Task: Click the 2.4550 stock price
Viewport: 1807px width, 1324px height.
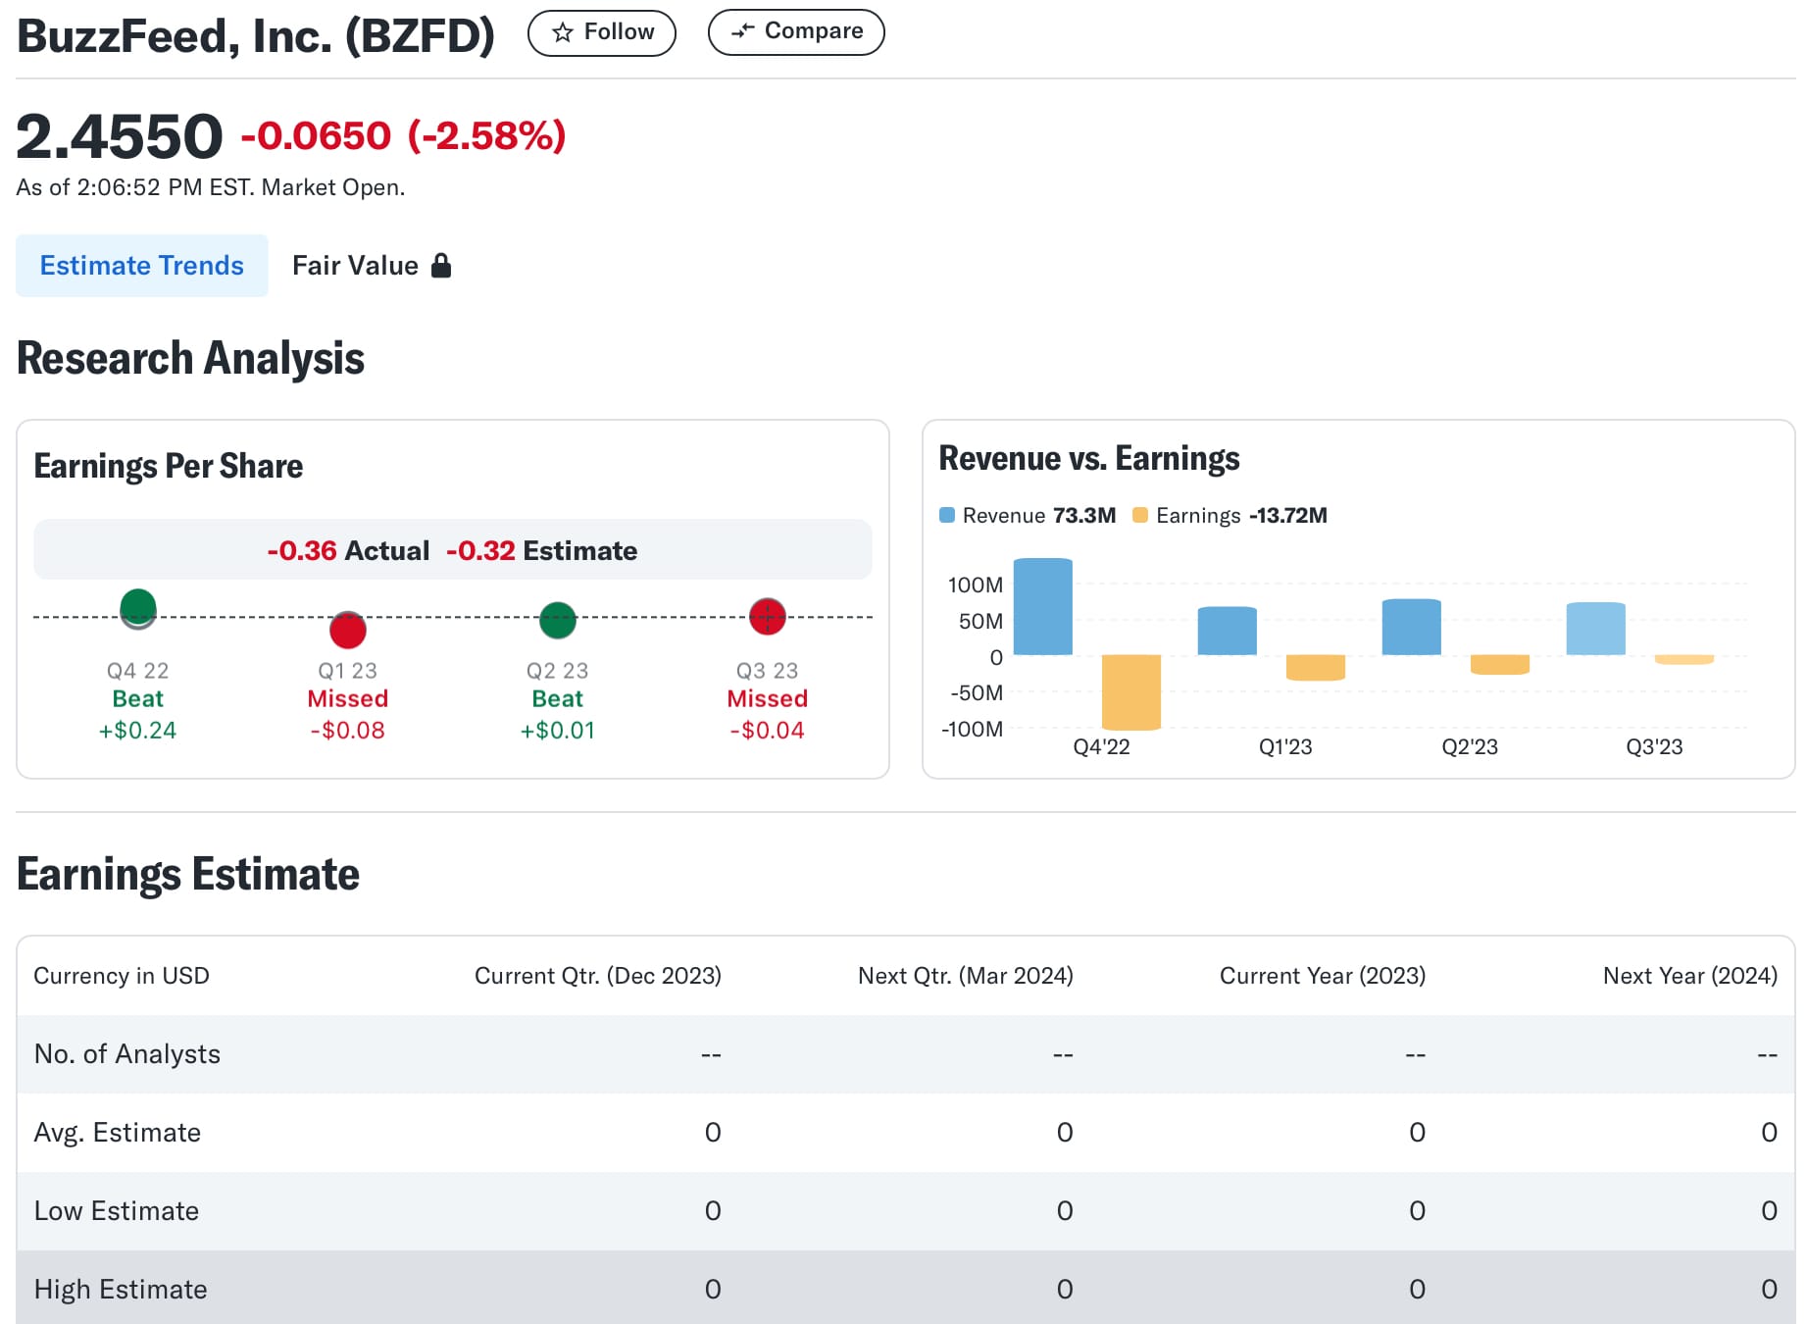Action: point(120,136)
